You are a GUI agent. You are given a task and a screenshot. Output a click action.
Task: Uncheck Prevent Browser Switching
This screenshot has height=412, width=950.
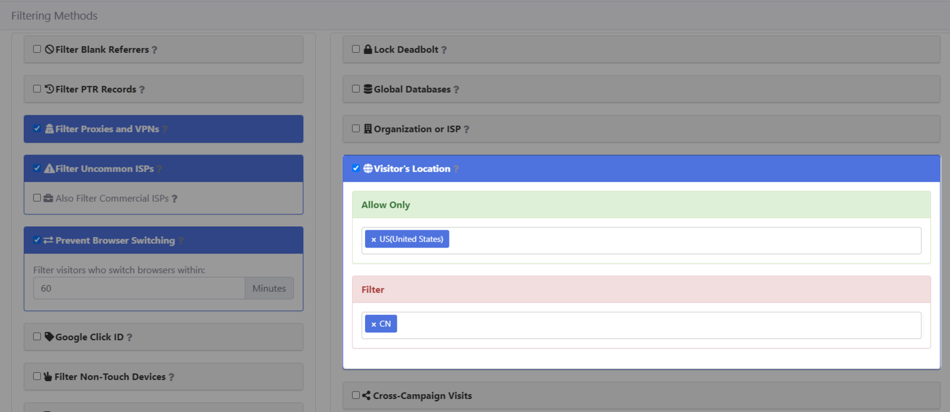(37, 240)
